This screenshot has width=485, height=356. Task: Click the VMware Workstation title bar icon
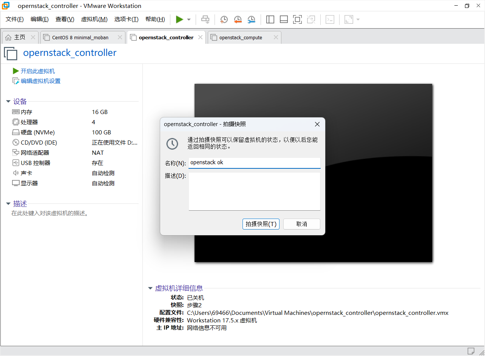pos(6,6)
